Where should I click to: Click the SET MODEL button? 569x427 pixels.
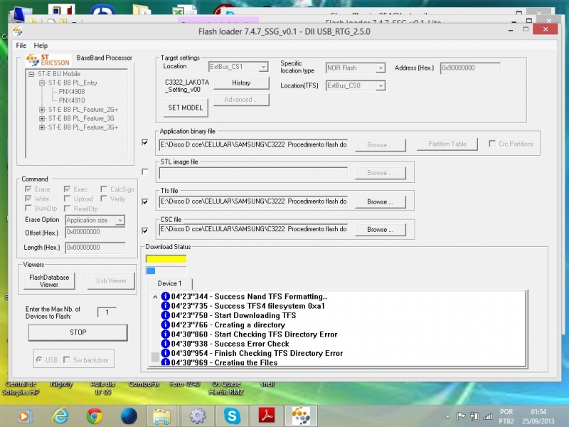(186, 108)
